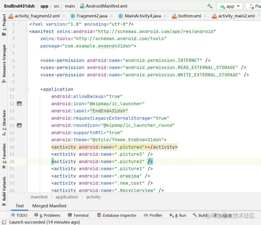Image resolution: width=261 pixels, height=225 pixels.
Task: Collapse the application tag fold marker
Action: (x=28, y=90)
